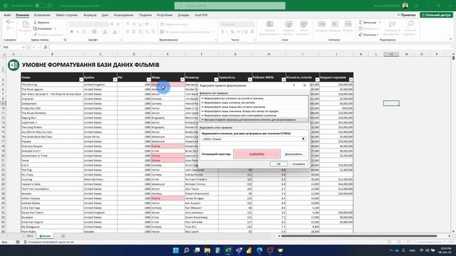The height and width of the screenshot is (256, 456).
Task: Click the increase font size icon
Action: click(112, 24)
